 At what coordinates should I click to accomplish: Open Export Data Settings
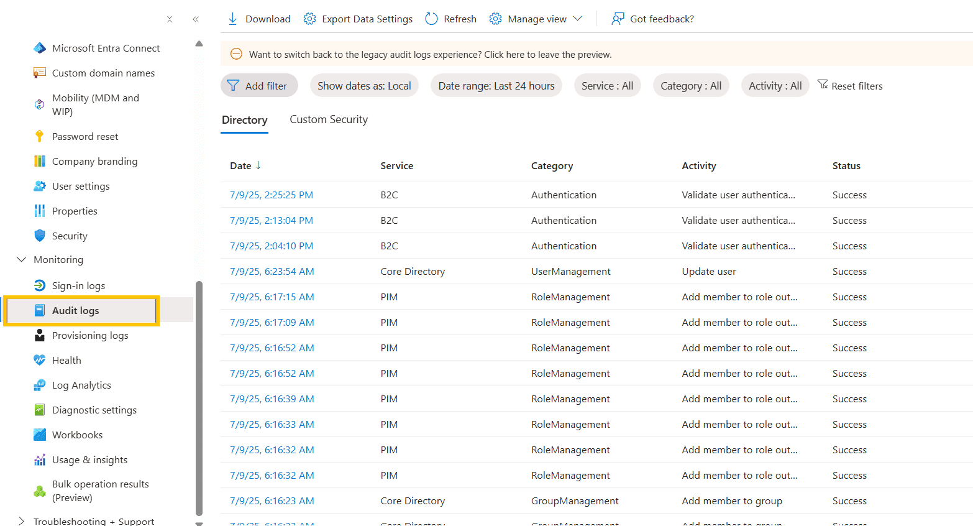358,19
